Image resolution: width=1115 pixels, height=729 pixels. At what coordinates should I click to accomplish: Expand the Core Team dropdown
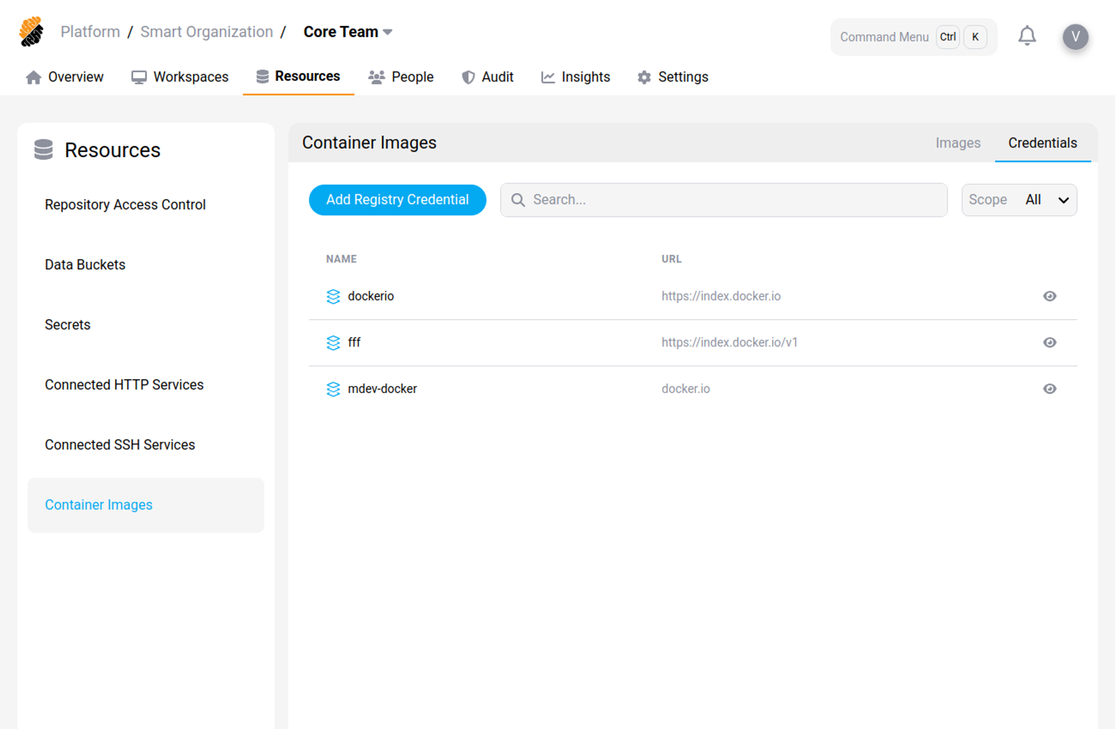pos(348,32)
